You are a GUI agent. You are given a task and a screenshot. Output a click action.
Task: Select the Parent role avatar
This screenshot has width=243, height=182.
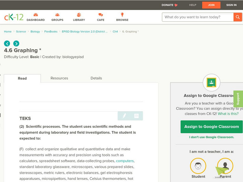pyautogui.click(x=225, y=166)
